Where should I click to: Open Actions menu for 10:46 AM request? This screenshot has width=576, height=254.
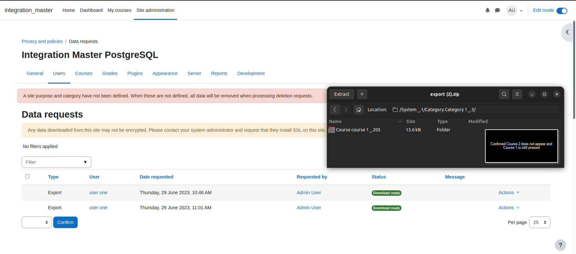[509, 192]
